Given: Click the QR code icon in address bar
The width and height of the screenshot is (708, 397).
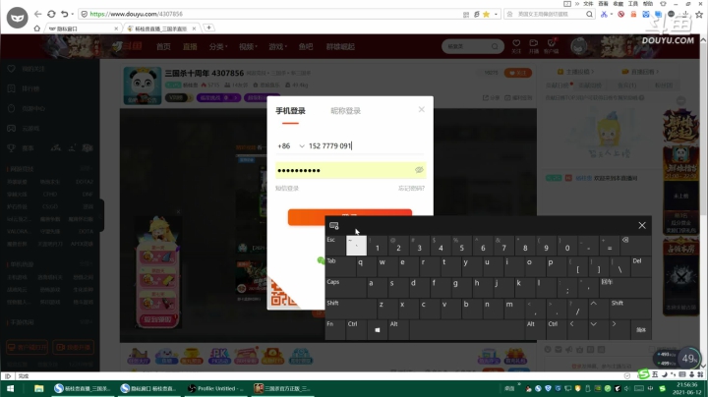Looking at the screenshot, I should (x=466, y=15).
